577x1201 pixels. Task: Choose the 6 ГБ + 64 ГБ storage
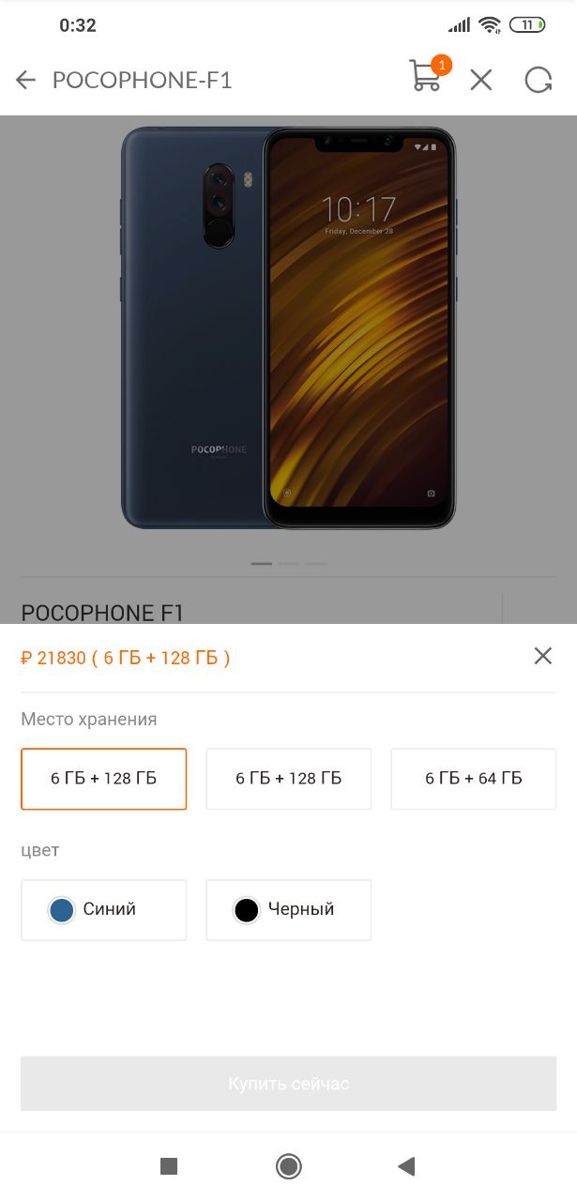tap(474, 779)
